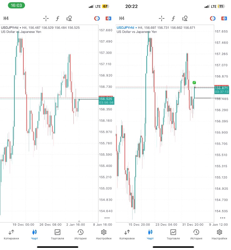This screenshot has width=231, height=250.
Task: Open indicators (f) icon in right chart
Action: (173, 18)
